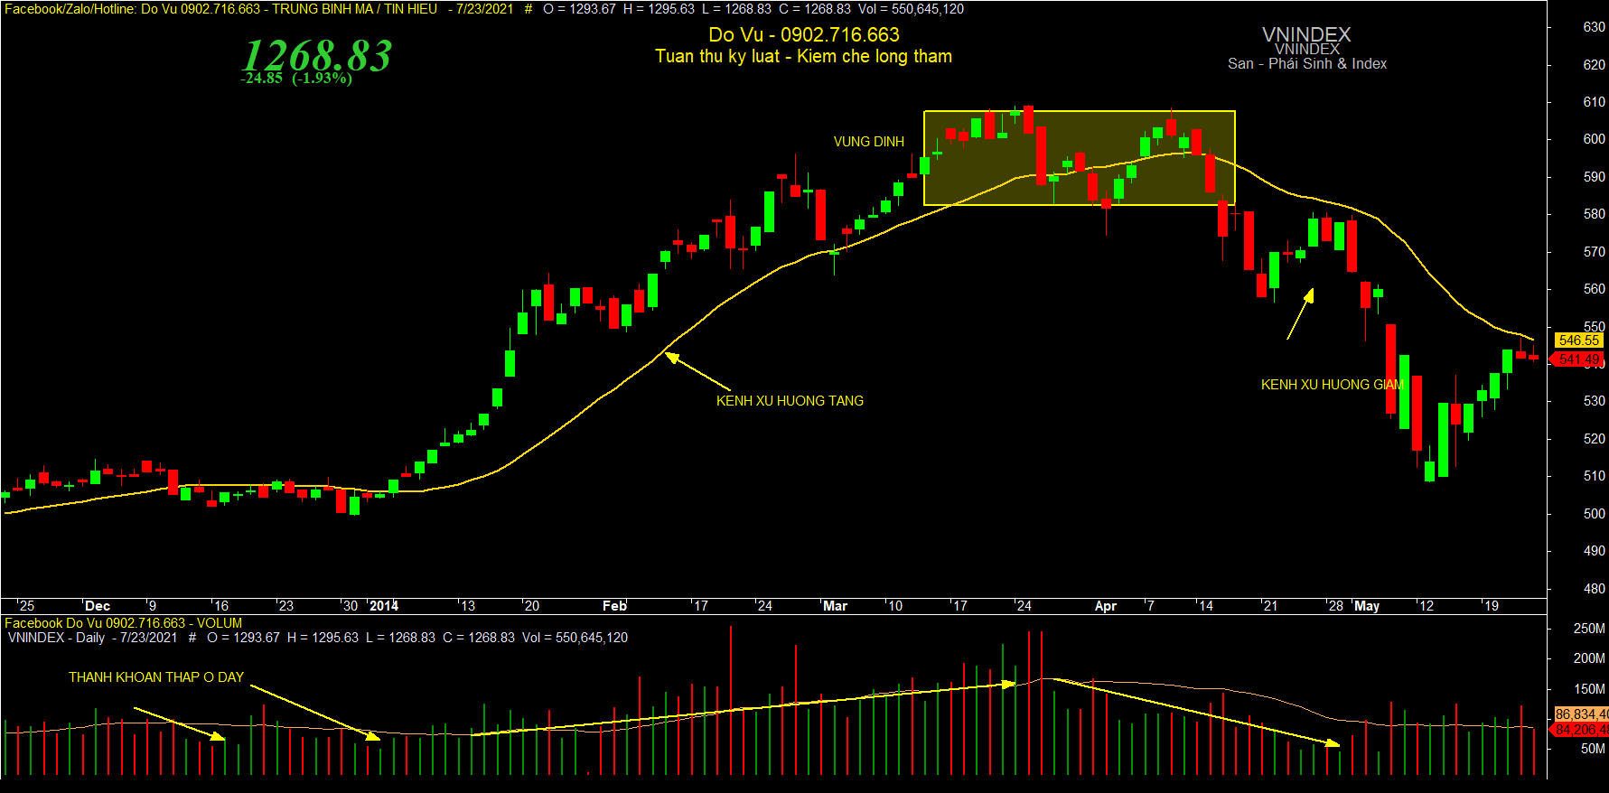Click the Apr marker on the time axis
The height and width of the screenshot is (793, 1609).
click(x=1105, y=606)
